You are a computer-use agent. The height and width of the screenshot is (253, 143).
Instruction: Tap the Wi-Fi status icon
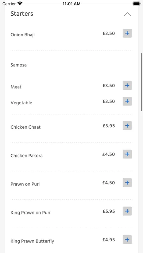click(x=20, y=4)
